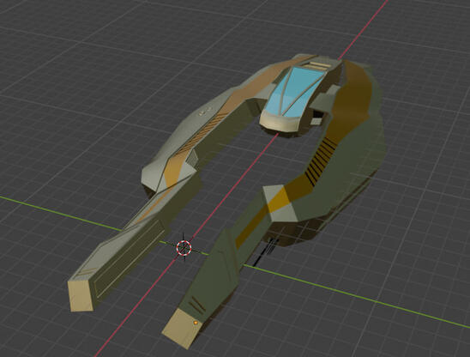Click the beige nose bumper below cockpit
Viewport: 470px width, 357px height.
click(x=281, y=123)
